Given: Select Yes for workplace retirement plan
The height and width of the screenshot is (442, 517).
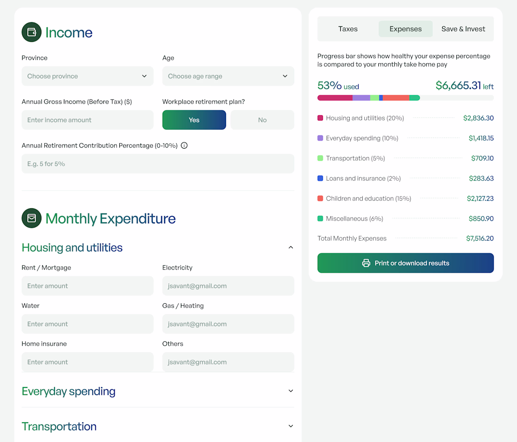Looking at the screenshot, I should click(x=194, y=120).
